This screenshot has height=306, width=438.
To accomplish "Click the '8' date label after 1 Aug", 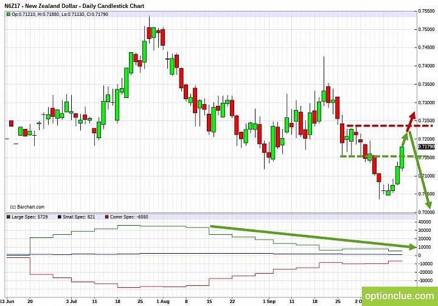I will click(x=186, y=302).
